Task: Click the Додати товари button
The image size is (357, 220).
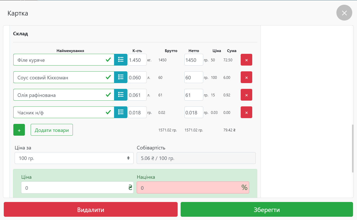Action: point(52,130)
